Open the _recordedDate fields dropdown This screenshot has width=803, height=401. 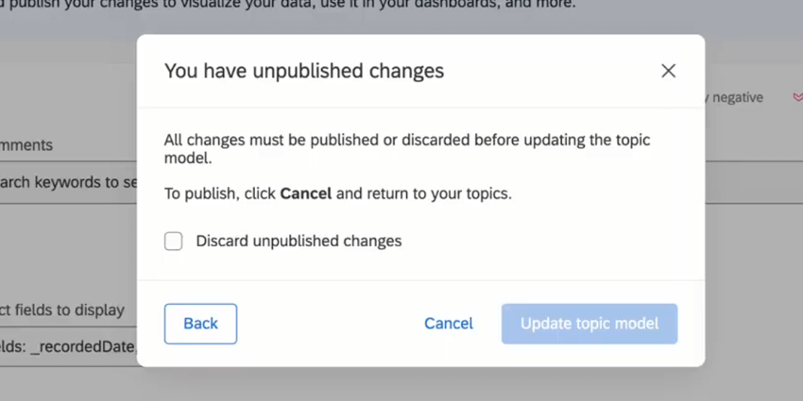pyautogui.click(x=68, y=346)
